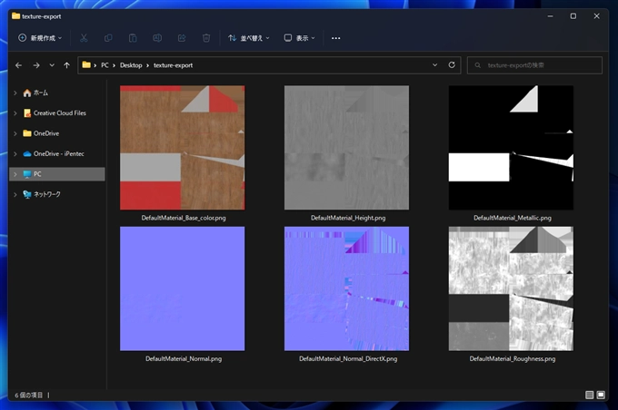618x410 pixels.
Task: Click the Cut scissors icon in toolbar
Action: click(84, 38)
